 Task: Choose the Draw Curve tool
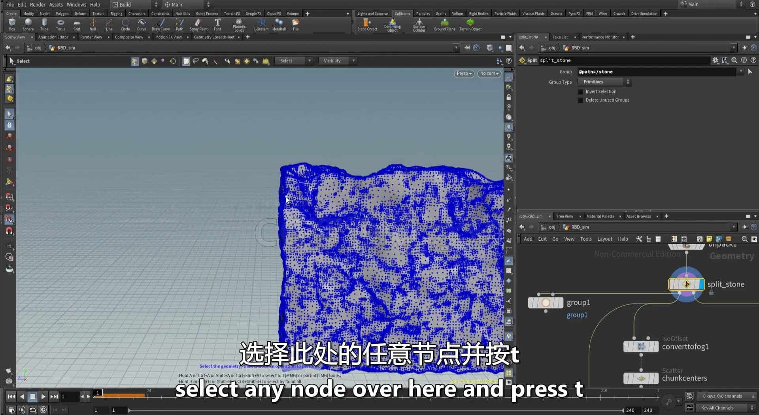160,25
